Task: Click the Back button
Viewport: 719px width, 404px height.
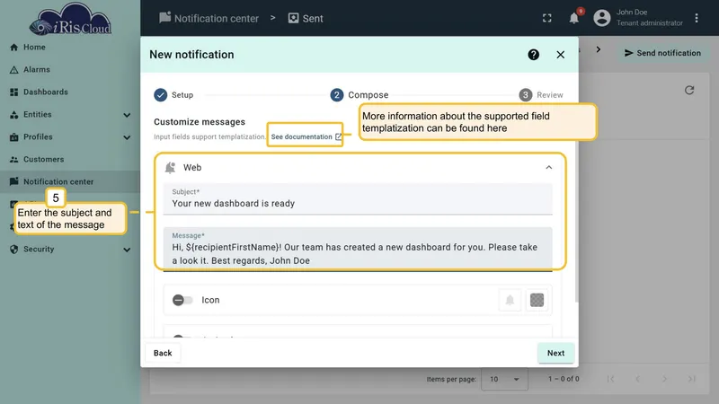Action: (163, 353)
